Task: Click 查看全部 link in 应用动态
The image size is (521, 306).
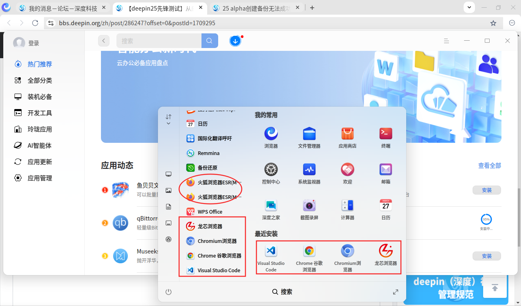Action: (490, 166)
